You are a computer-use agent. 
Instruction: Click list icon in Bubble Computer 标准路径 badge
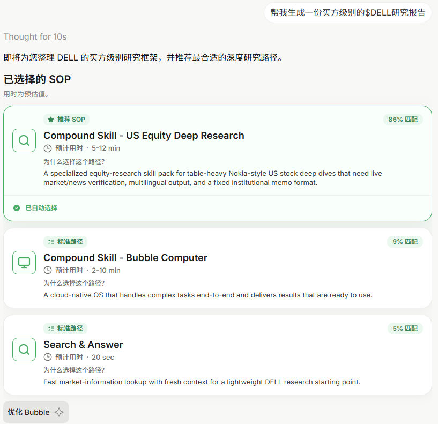tap(51, 242)
